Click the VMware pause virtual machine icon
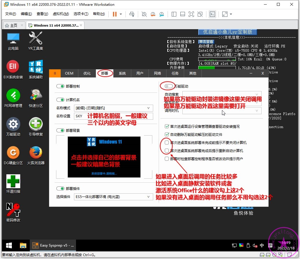The height and width of the screenshot is (259, 300). [x=115, y=14]
